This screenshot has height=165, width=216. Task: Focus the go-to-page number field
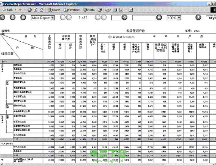[116, 18]
